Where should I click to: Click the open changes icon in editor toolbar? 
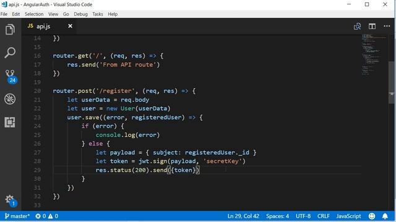357,26
